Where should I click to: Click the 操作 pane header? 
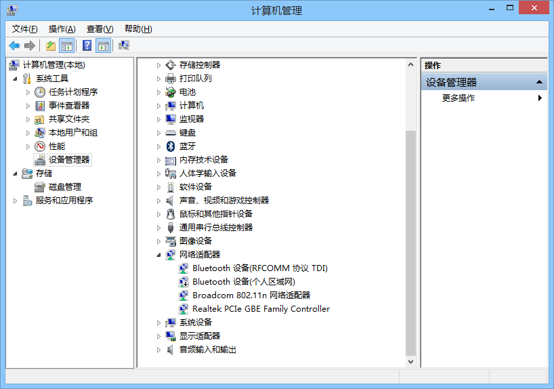coord(484,66)
